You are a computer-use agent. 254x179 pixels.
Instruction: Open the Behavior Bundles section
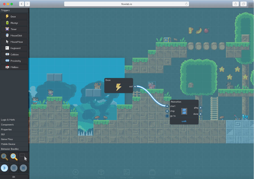(x=14, y=149)
